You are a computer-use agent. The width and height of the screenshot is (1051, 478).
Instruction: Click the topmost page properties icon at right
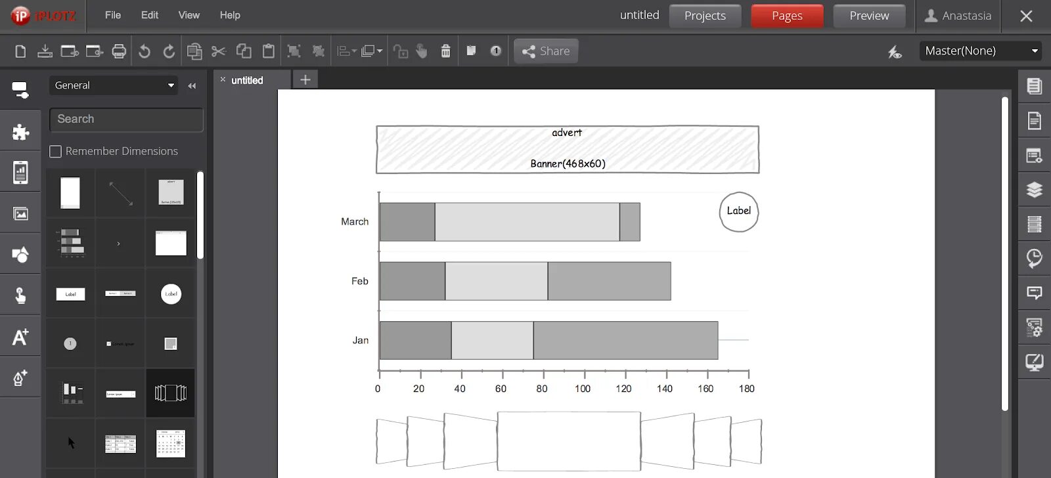point(1035,86)
